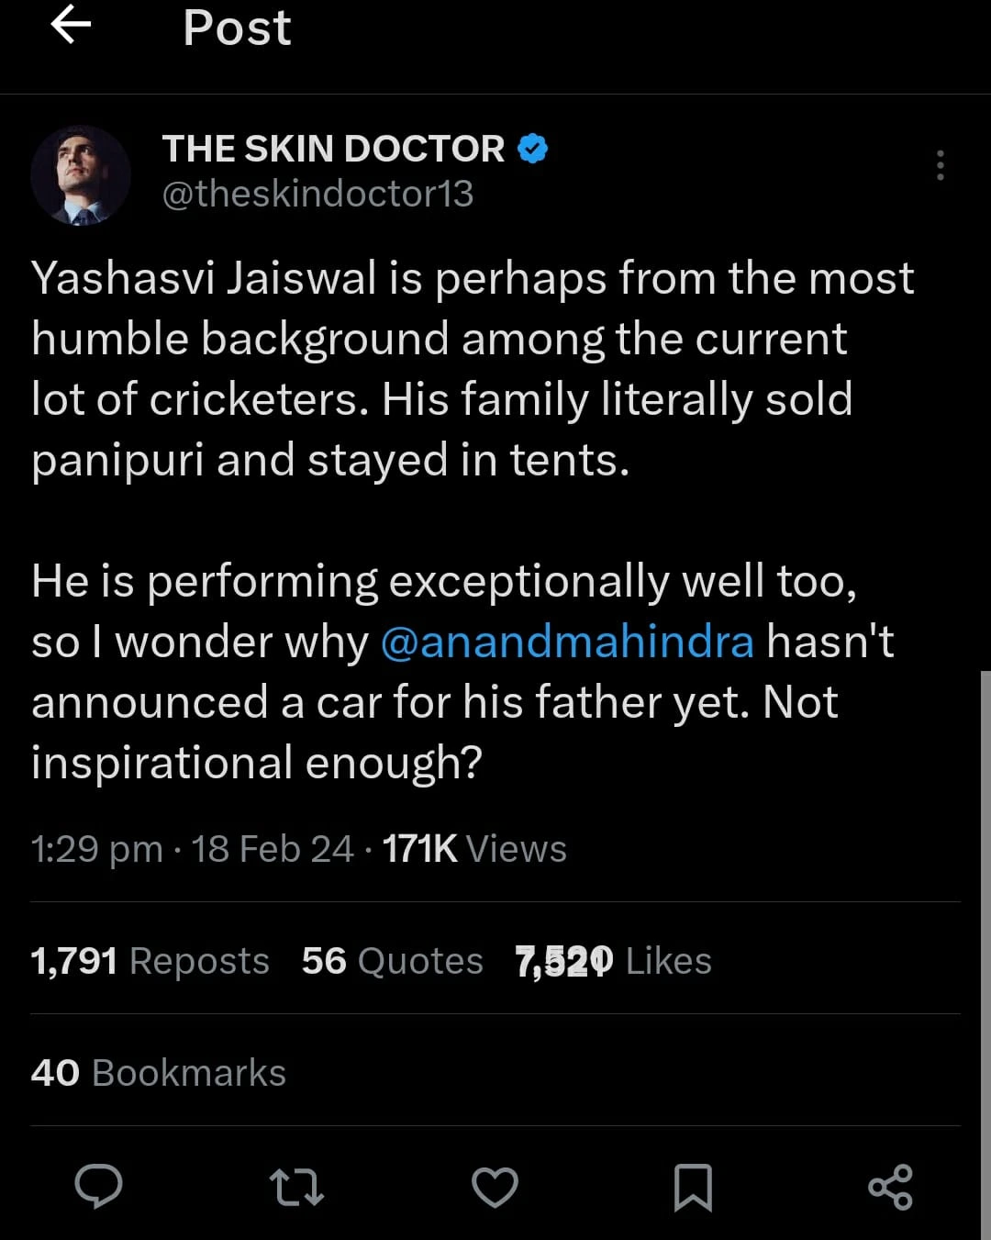The height and width of the screenshot is (1240, 991).
Task: Tap the repost arrows icon
Action: click(296, 1187)
